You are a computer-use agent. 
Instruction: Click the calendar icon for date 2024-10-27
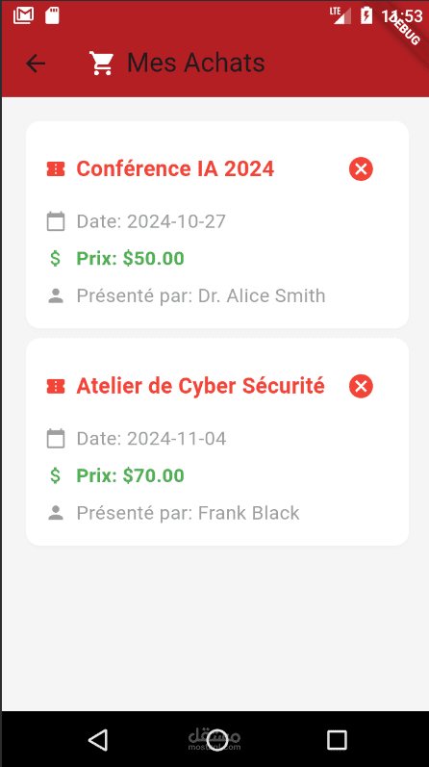[x=56, y=221]
